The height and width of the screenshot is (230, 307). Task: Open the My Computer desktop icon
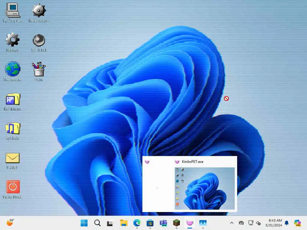pos(13,12)
